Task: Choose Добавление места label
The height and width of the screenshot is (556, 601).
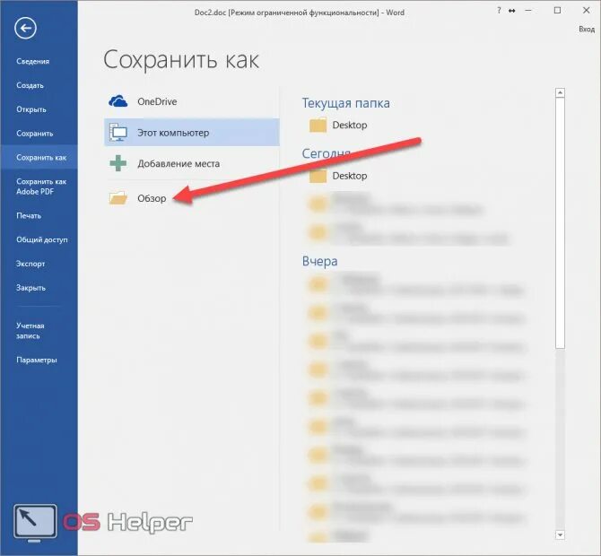Action: 179,164
